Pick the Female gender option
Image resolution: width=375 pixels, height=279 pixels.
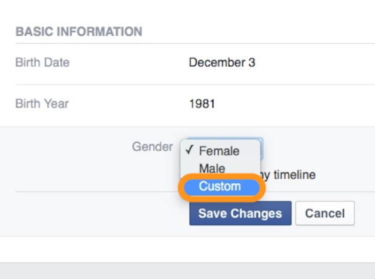point(219,151)
